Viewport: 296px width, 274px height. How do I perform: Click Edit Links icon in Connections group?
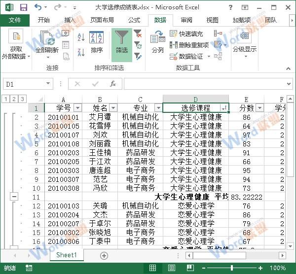click(x=66, y=57)
